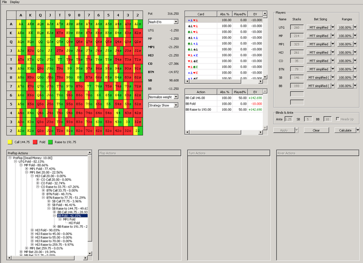Image resolution: width=363 pixels, height=263 pixels.
Task: Select BB Fold - 42.15% tree item
Action: click(x=72, y=215)
